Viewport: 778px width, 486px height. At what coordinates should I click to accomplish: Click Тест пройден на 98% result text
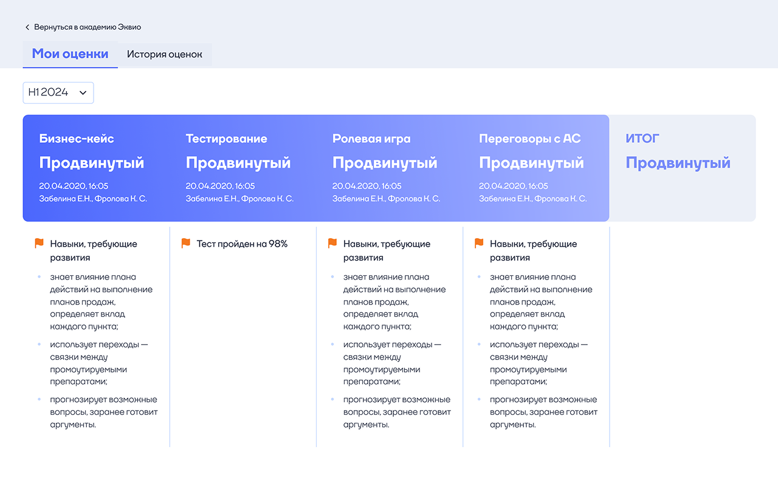(242, 244)
